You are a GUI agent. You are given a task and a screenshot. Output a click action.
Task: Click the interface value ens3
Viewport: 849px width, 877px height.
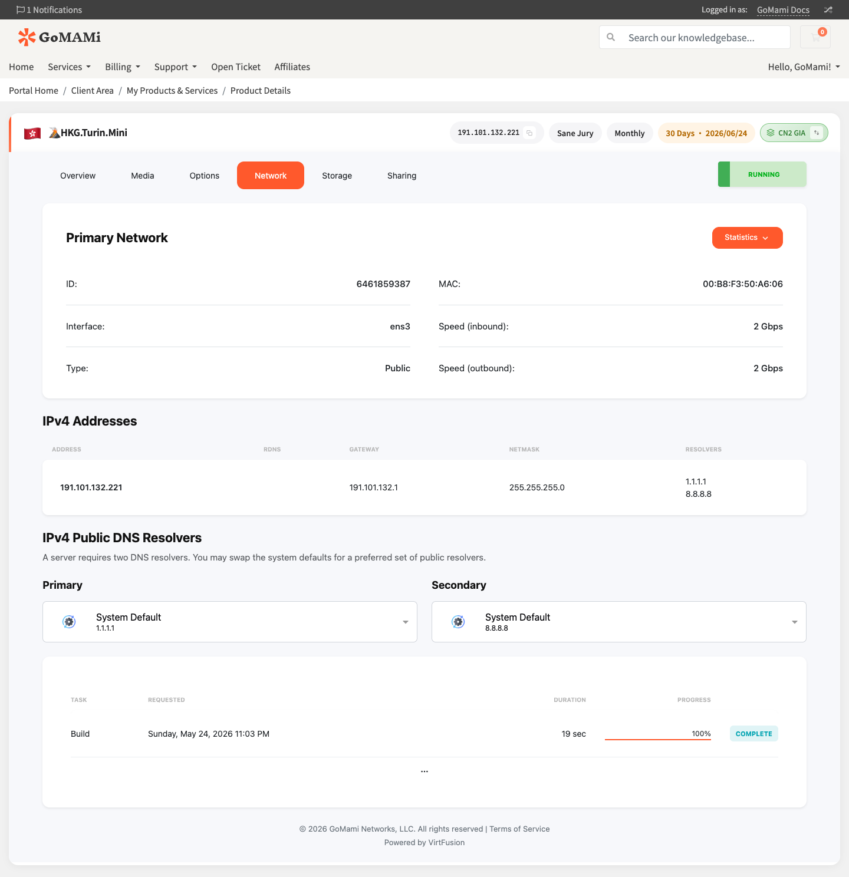click(x=400, y=327)
